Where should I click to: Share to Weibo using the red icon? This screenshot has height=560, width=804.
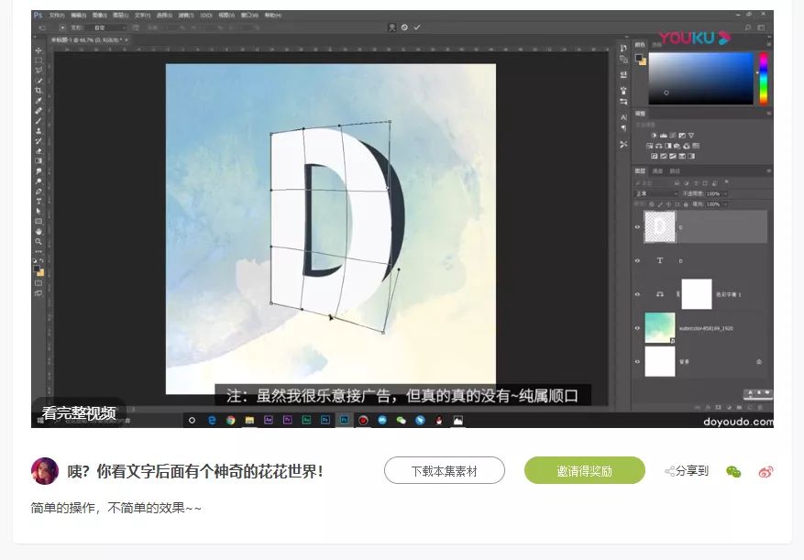765,471
